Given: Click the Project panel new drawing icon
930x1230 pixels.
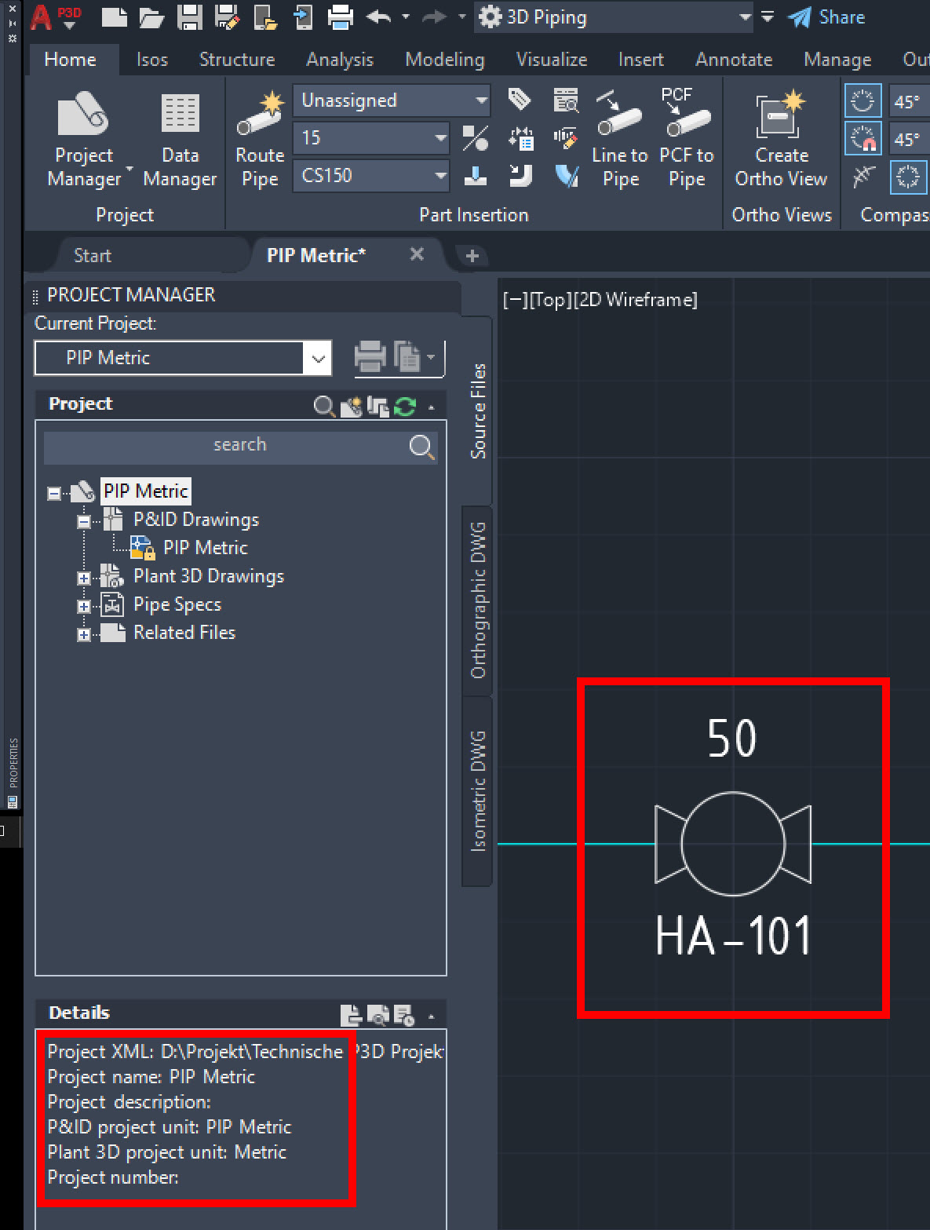Looking at the screenshot, I should [351, 407].
